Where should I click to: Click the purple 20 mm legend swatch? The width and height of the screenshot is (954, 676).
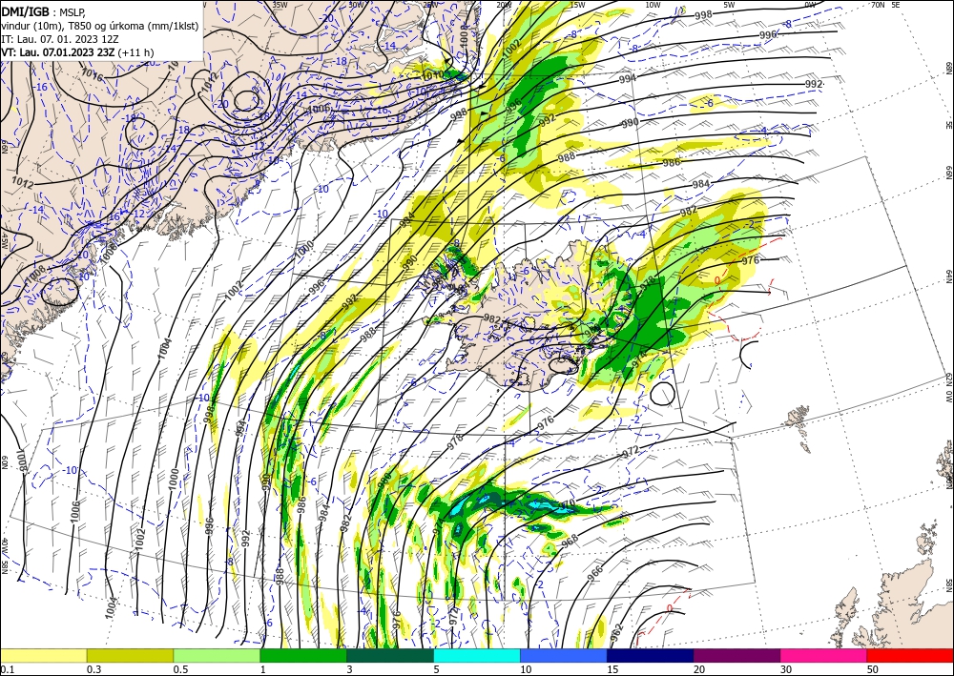tap(736, 655)
